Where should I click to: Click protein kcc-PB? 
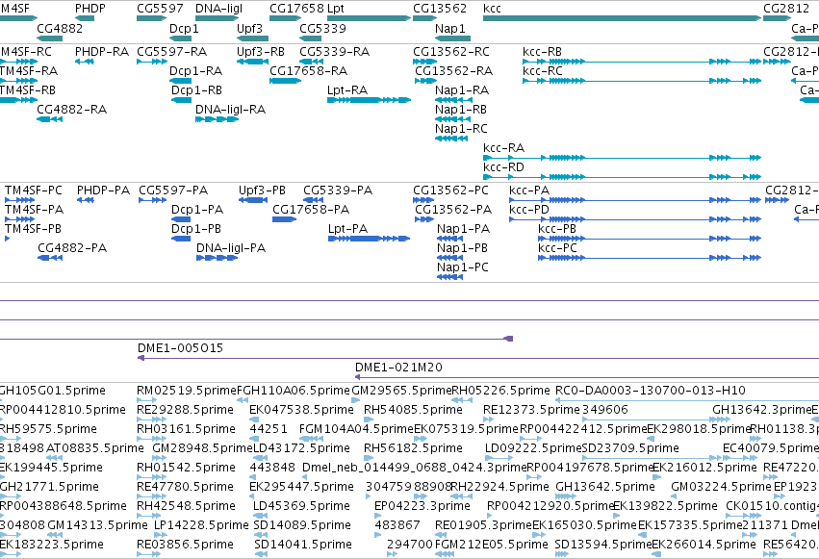(650, 239)
